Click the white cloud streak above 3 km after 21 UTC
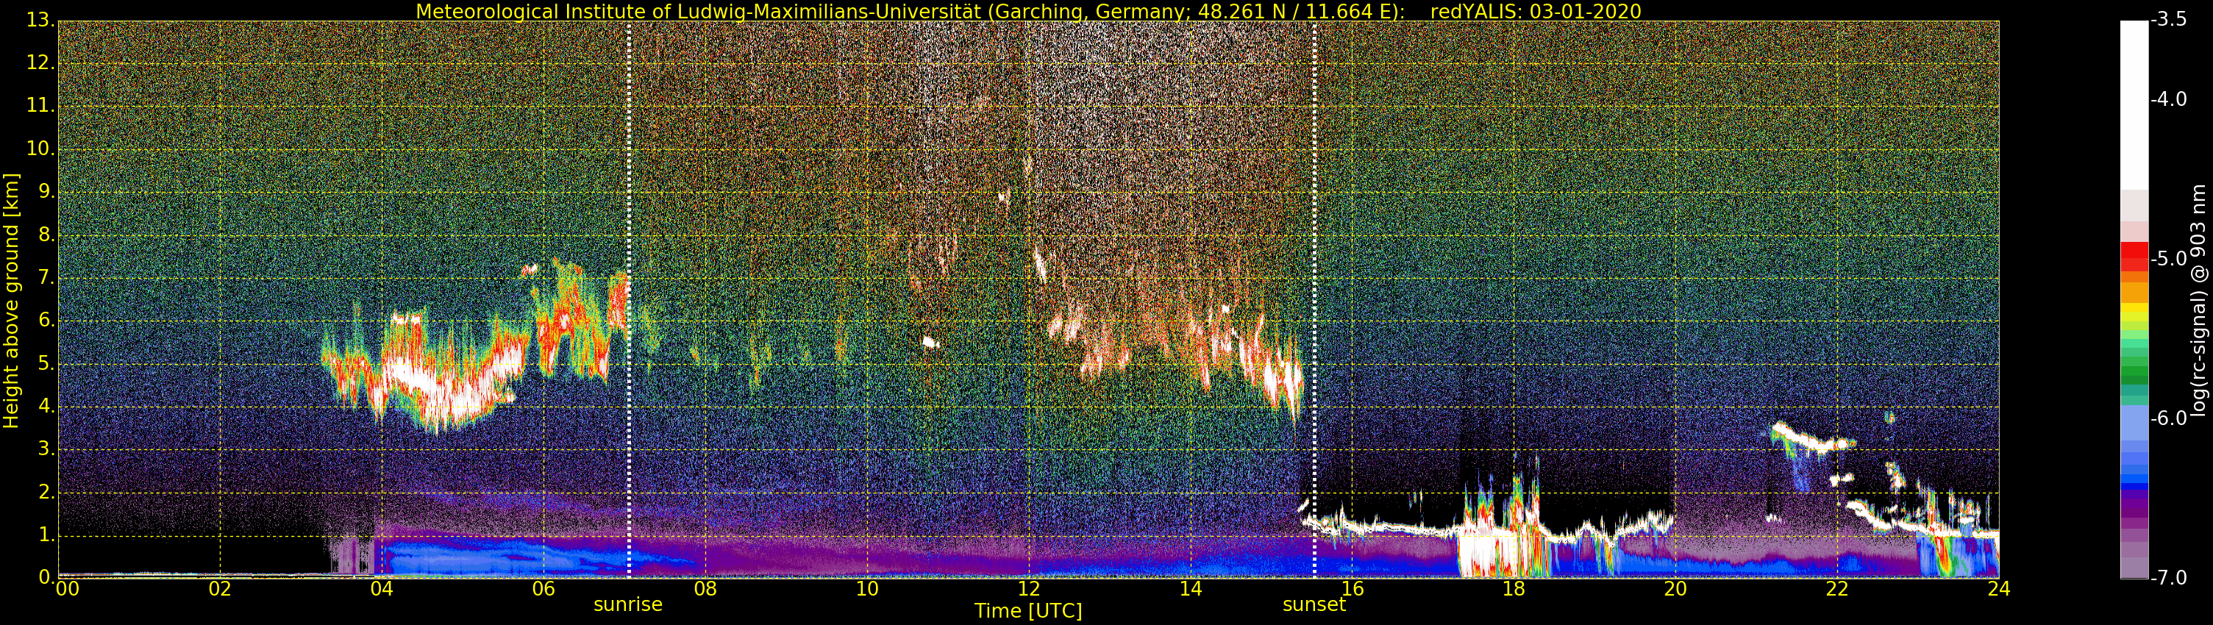This screenshot has height=625, width=2213. tap(1813, 438)
